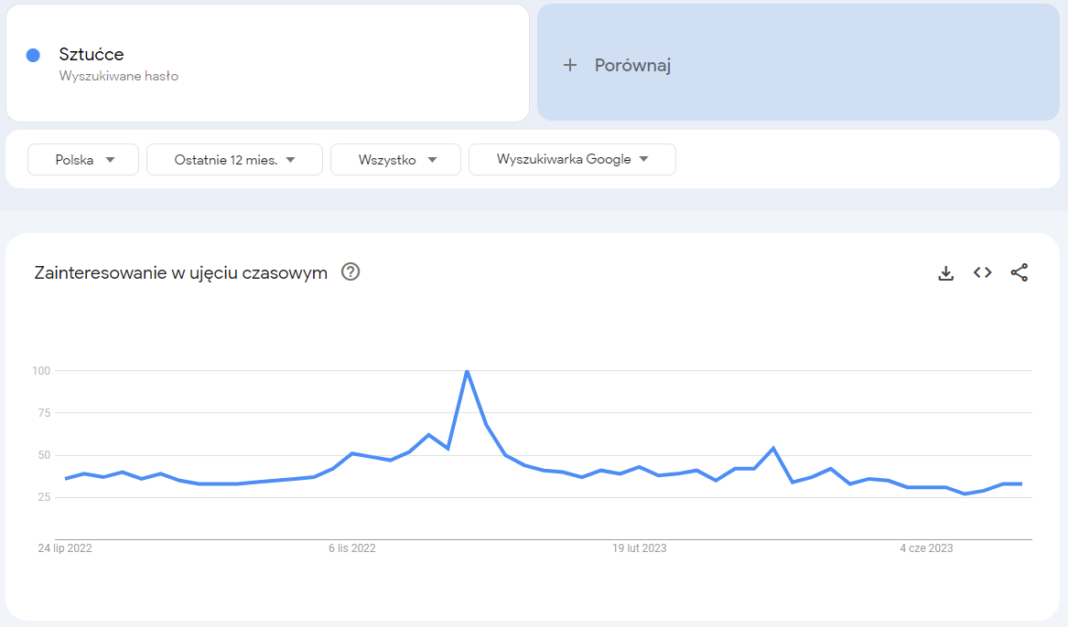This screenshot has height=627, width=1068.
Task: Click the chart peak at value 100
Action: [x=467, y=371]
